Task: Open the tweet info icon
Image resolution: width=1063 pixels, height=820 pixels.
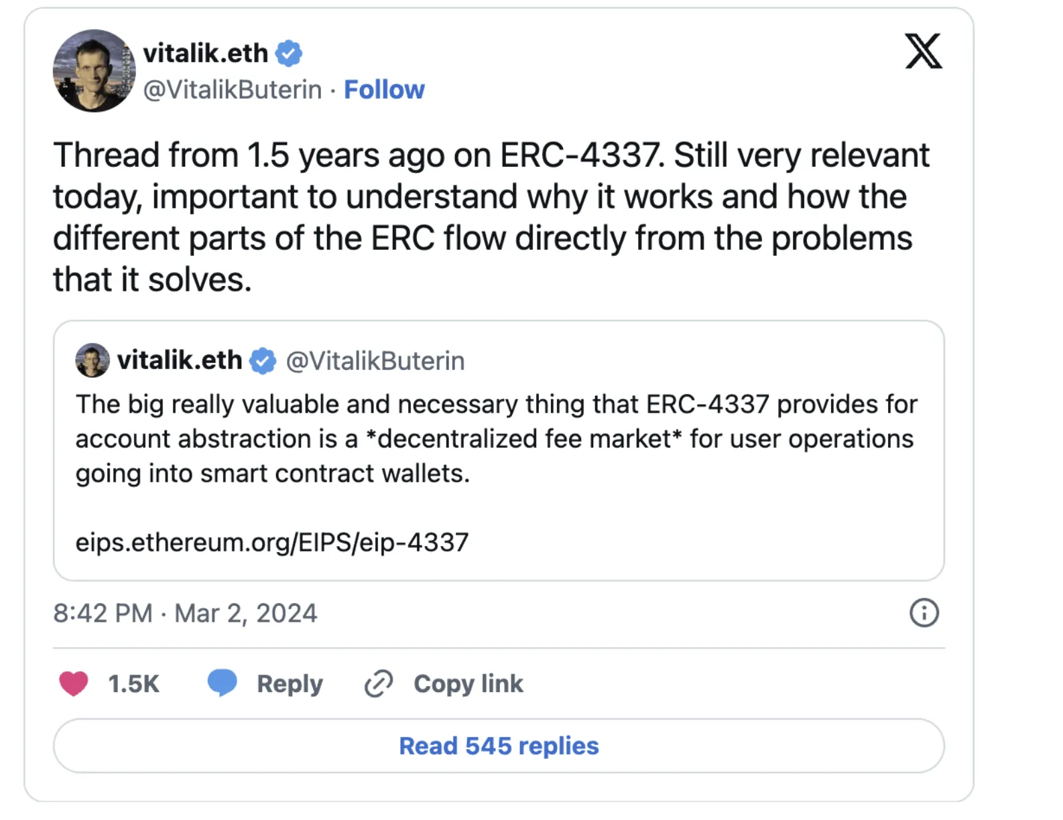Action: [x=924, y=612]
